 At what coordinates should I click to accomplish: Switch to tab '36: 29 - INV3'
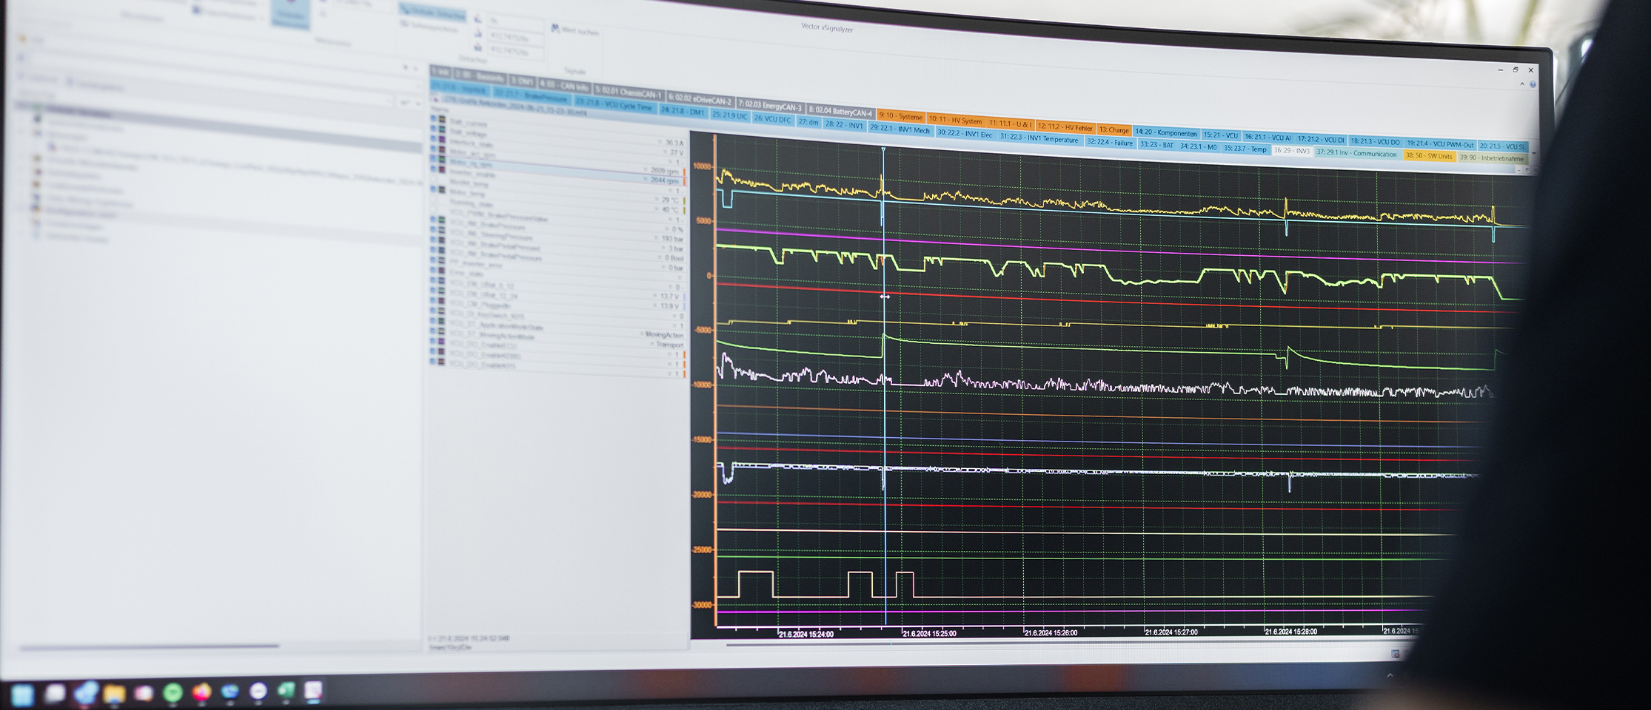coord(1293,151)
